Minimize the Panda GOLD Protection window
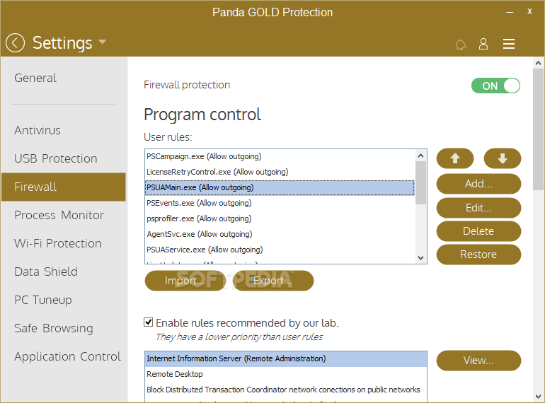Image resolution: width=545 pixels, height=403 pixels. [x=510, y=12]
